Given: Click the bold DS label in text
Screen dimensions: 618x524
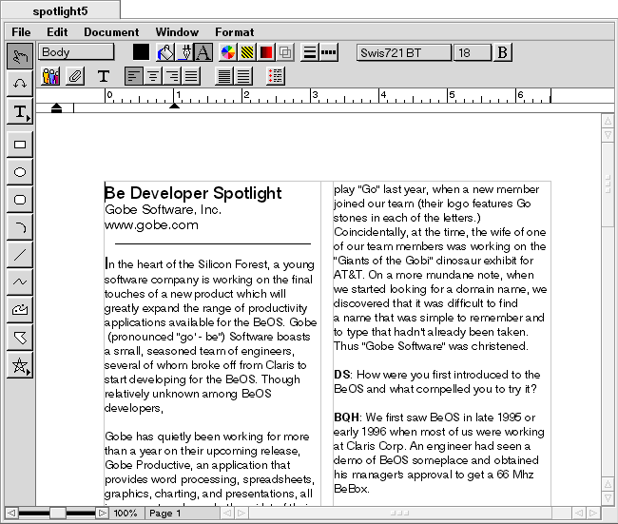Looking at the screenshot, I should (342, 375).
